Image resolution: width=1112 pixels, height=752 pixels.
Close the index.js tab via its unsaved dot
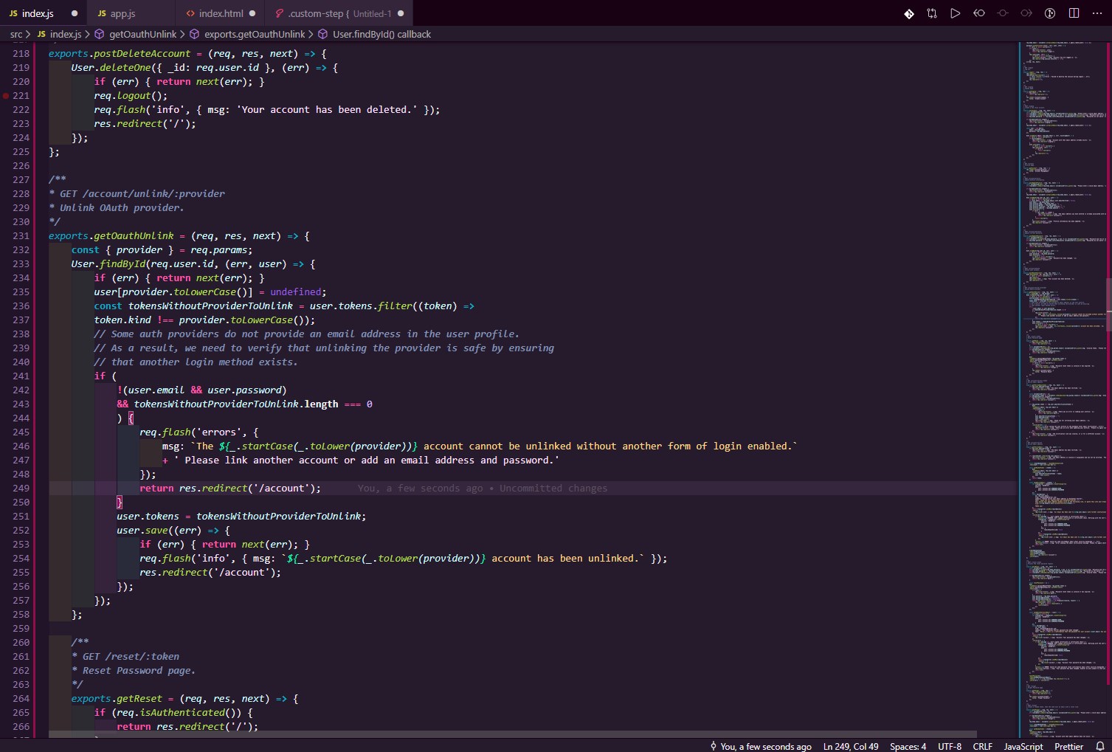click(75, 13)
